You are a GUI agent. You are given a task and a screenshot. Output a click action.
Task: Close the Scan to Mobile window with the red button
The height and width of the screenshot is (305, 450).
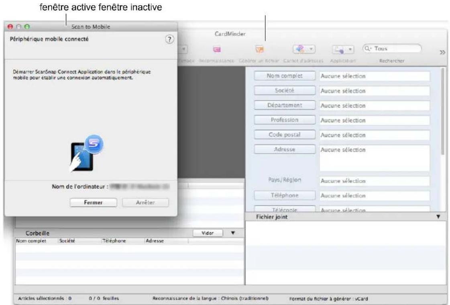tap(10, 27)
